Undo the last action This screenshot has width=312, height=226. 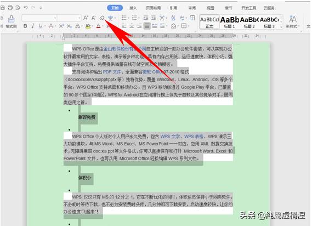coord(26,8)
